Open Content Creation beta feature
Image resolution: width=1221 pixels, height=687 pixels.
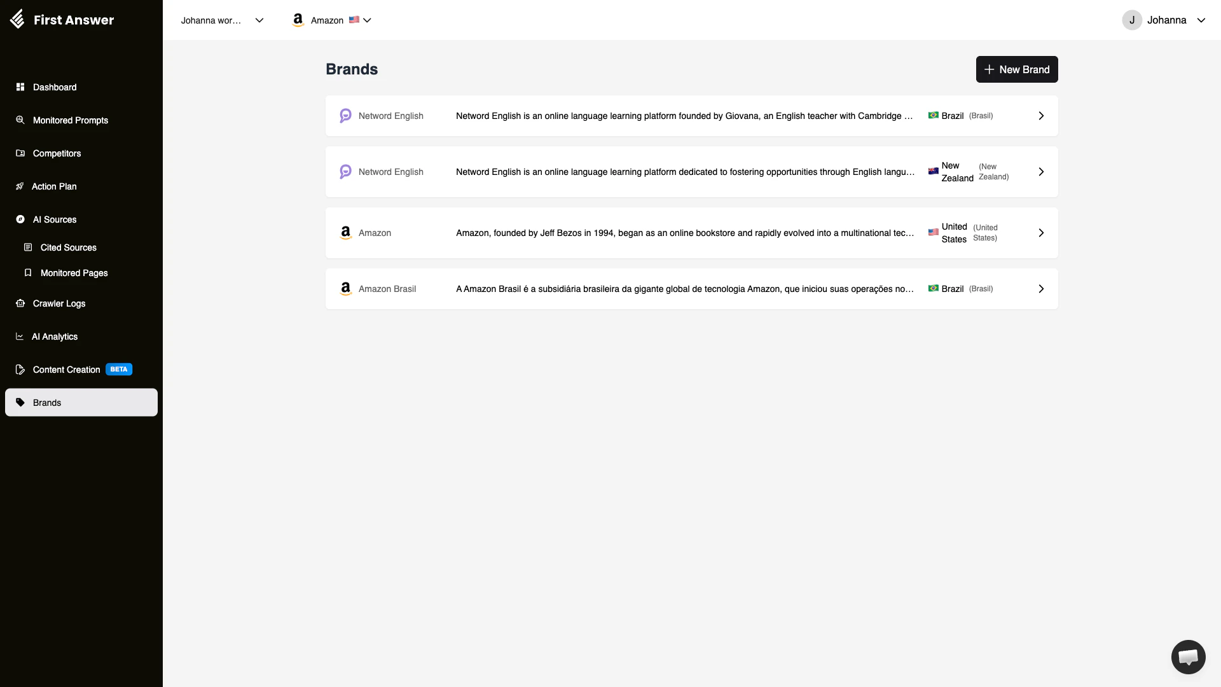(x=66, y=369)
